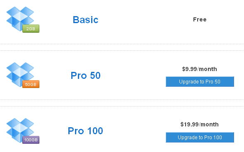Click the word month in Pro 100 price
The image size is (244, 152).
click(210, 124)
